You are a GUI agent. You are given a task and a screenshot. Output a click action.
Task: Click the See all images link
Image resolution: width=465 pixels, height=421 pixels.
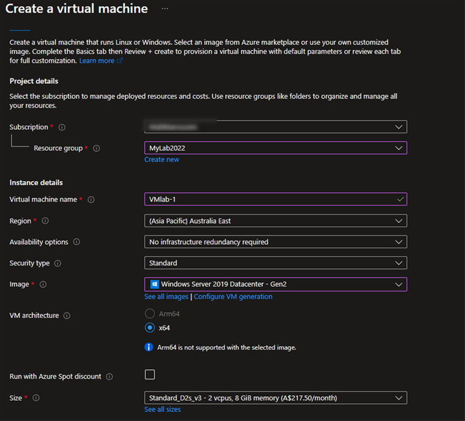pos(166,297)
